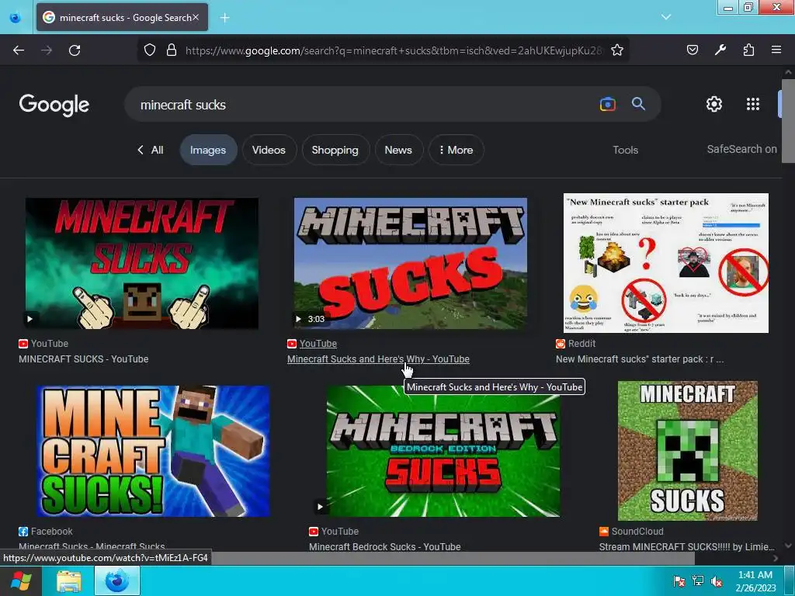
Task: Click the Firefox taskbar button
Action: coord(117,581)
